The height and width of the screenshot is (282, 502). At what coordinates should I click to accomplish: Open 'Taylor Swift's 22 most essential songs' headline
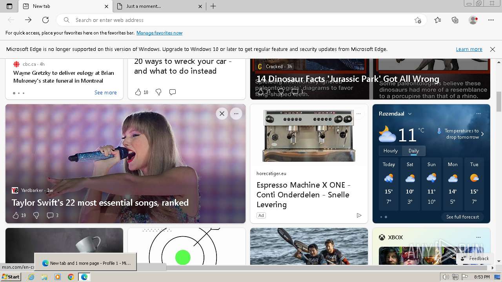click(x=100, y=202)
